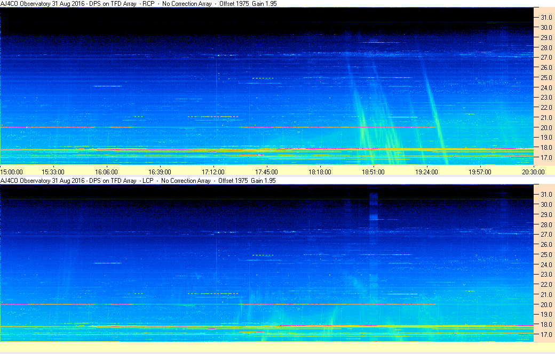Screen dimensions: 555x354
Task: Click the 21.0 frequency label in RCP panel
Action: (x=546, y=117)
